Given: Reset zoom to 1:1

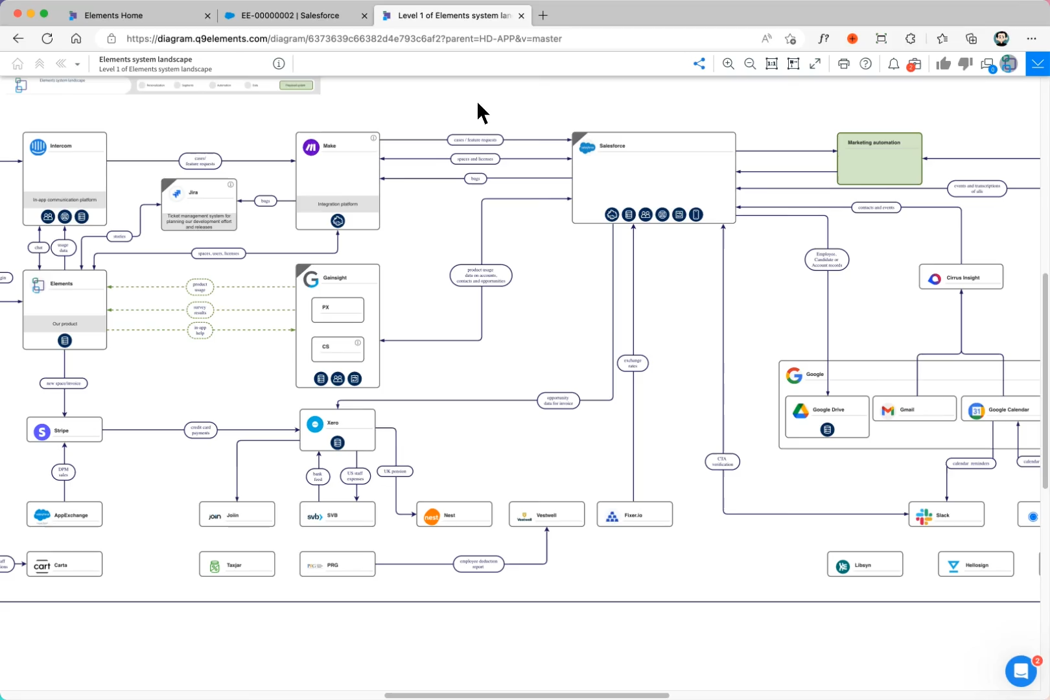Looking at the screenshot, I should pyautogui.click(x=771, y=64).
